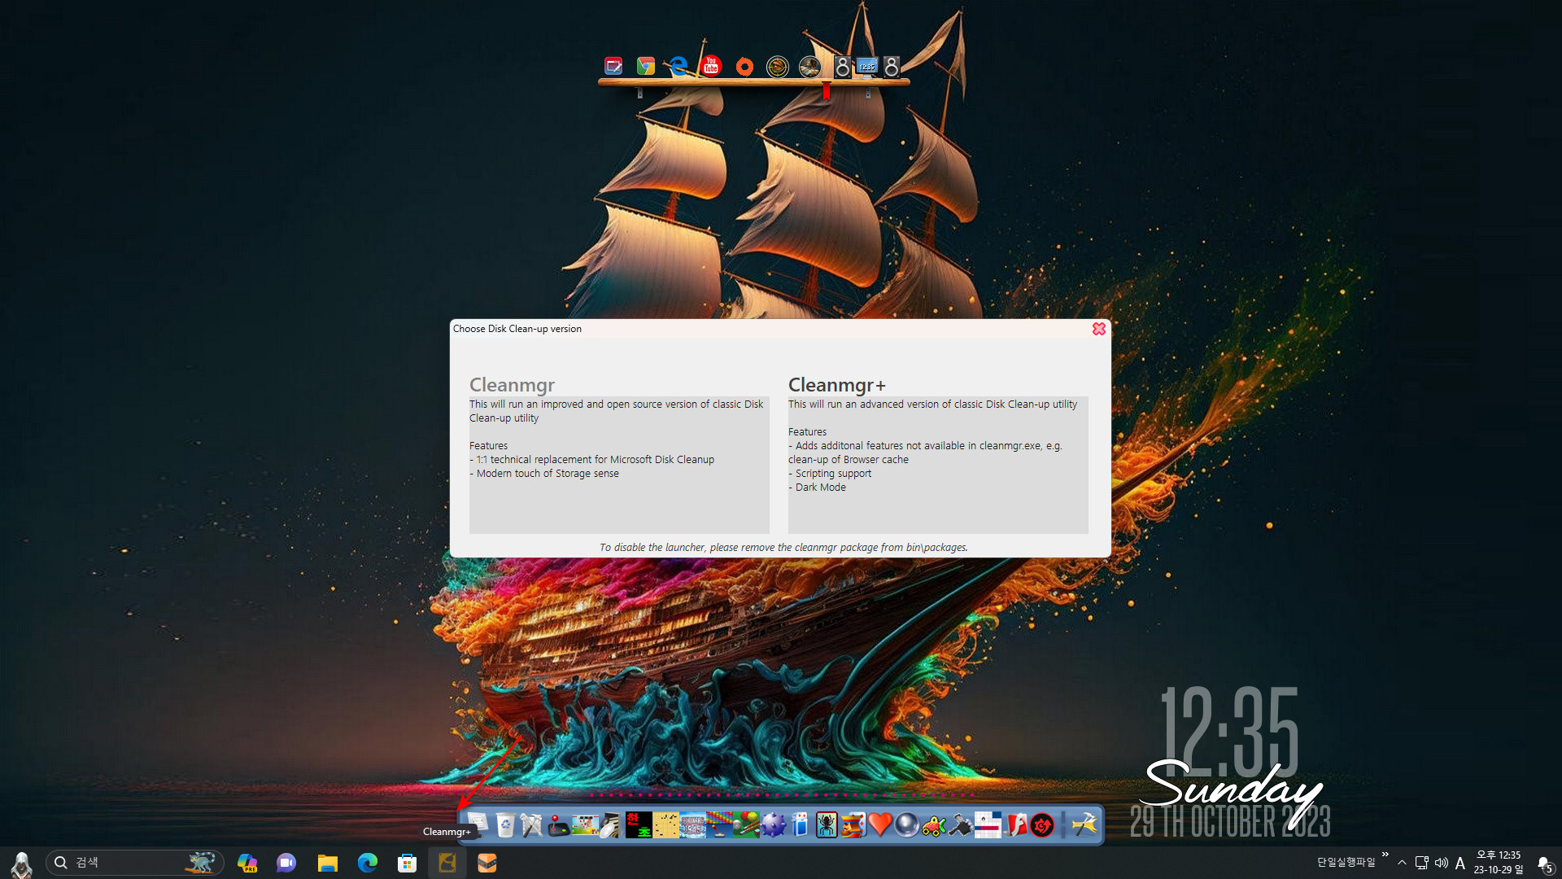Click the Windows taskbar search box
The width and height of the screenshot is (1562, 879).
135,863
